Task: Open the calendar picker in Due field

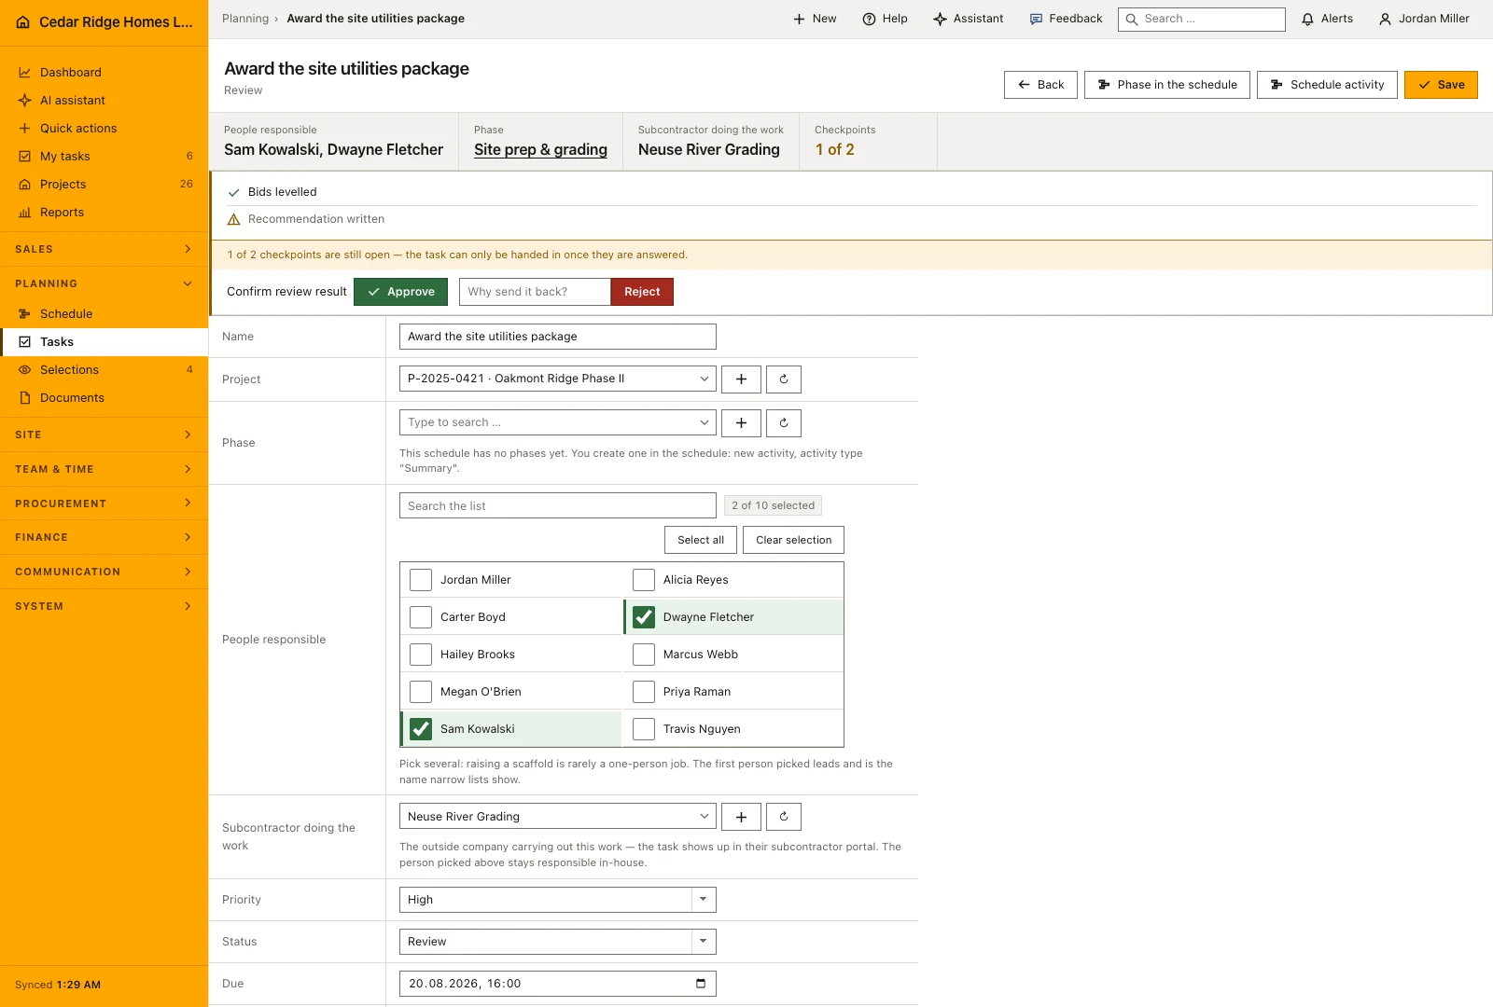Action: (x=701, y=984)
